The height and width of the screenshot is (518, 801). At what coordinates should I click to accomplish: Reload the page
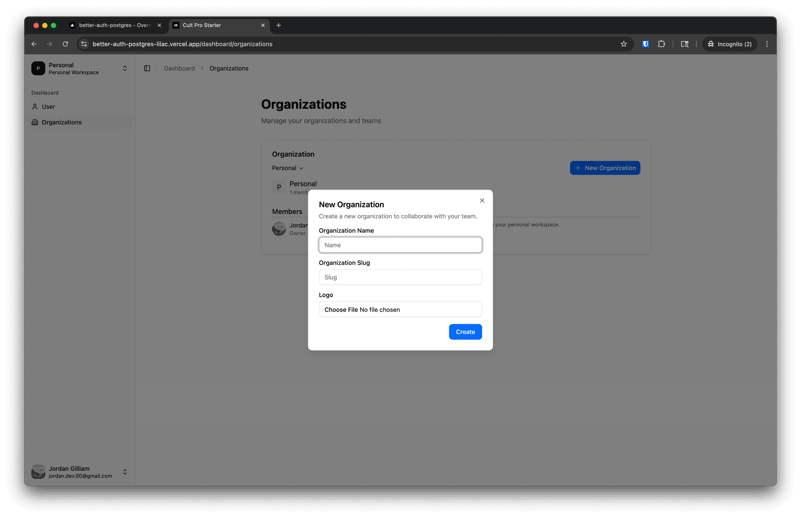[65, 44]
